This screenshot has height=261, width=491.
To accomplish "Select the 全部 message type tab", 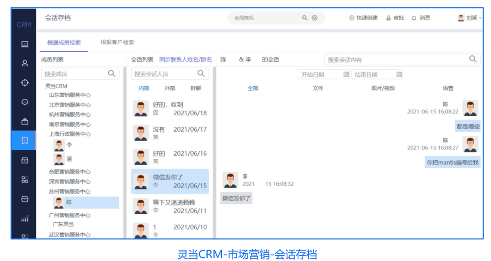I will (x=253, y=89).
